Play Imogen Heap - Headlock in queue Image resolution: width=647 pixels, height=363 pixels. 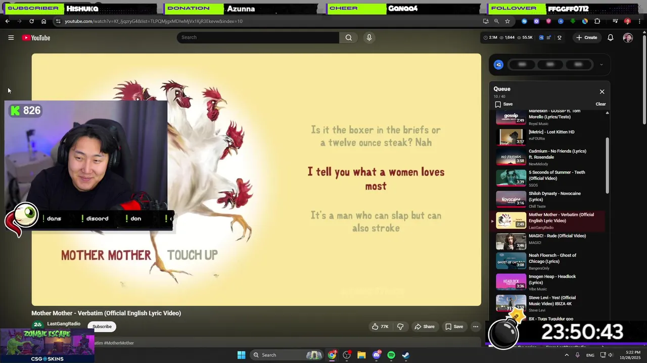click(550, 283)
